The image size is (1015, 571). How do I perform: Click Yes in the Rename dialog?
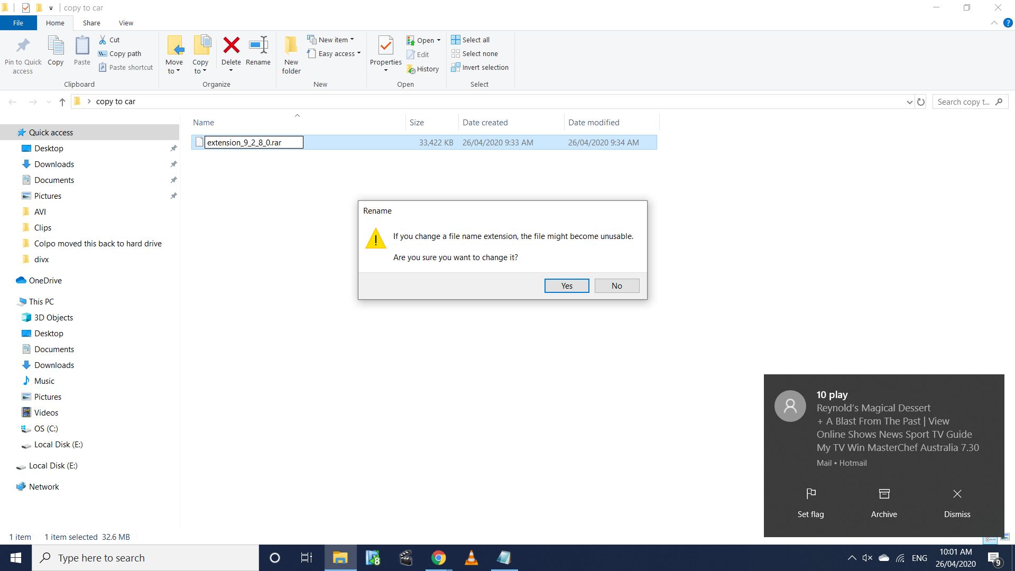tap(566, 285)
